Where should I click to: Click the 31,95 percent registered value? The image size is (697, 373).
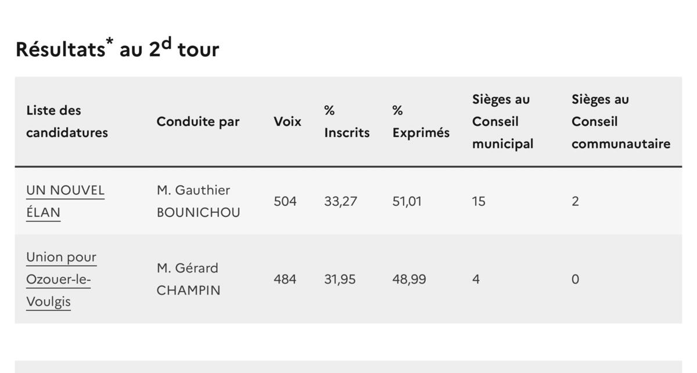click(x=340, y=279)
